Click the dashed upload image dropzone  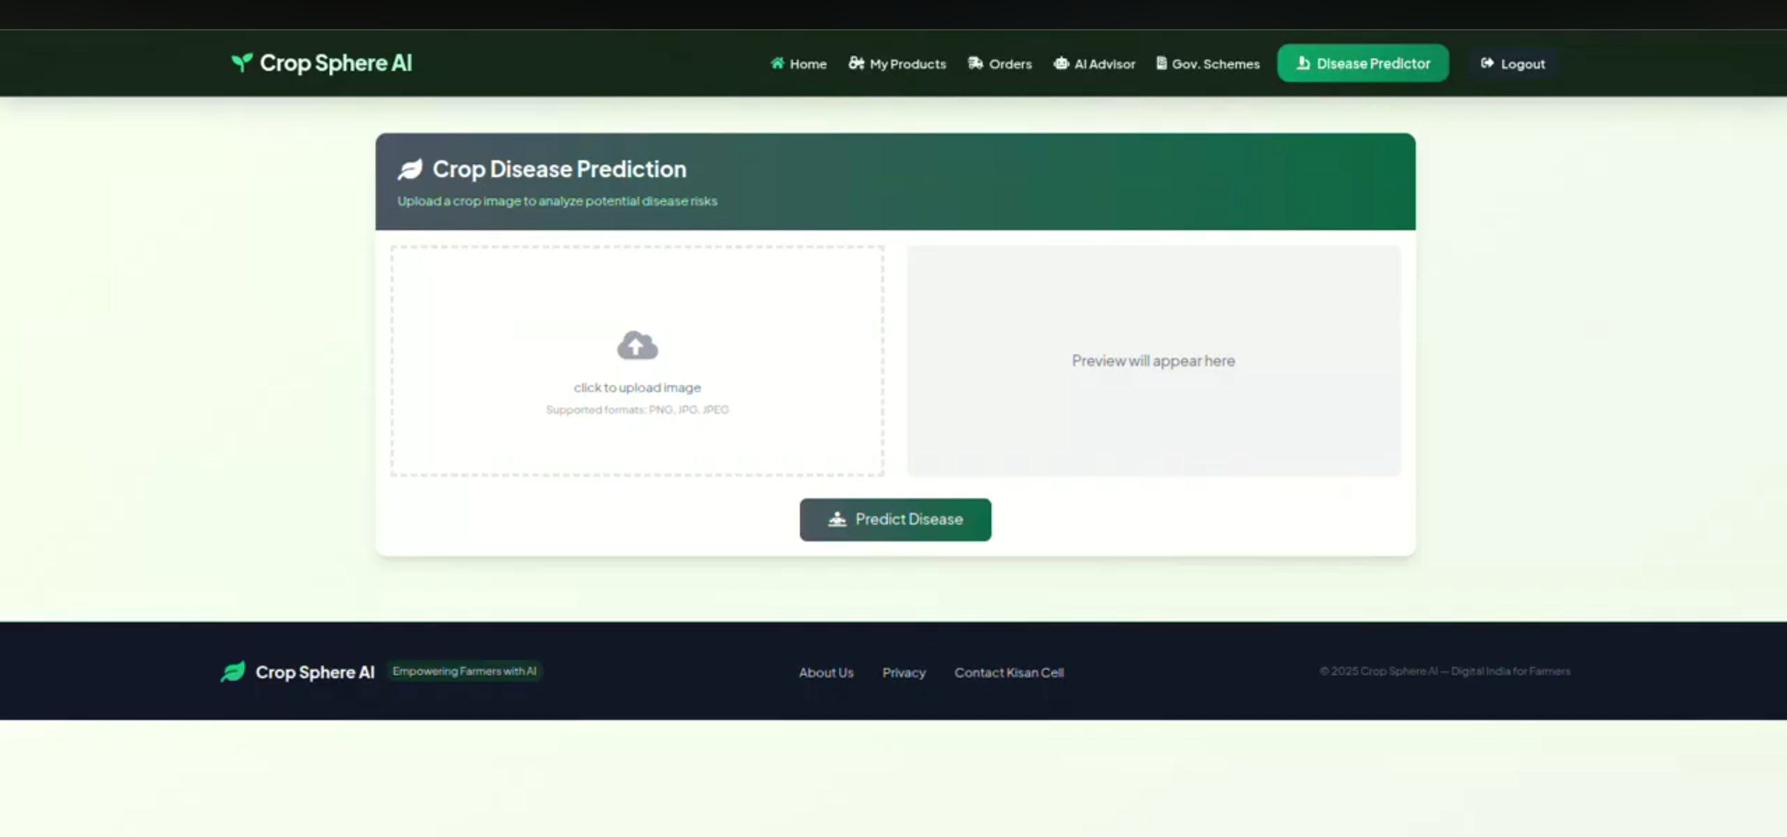pyautogui.click(x=637, y=361)
